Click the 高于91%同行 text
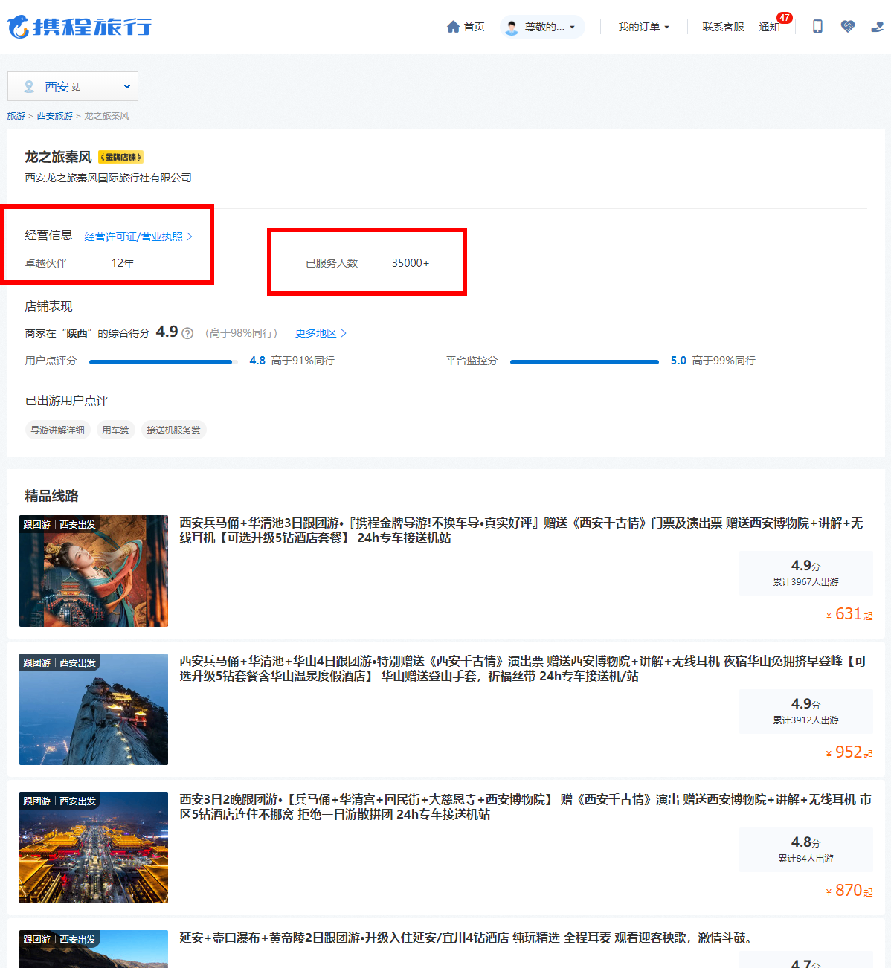The width and height of the screenshot is (891, 968). point(303,361)
